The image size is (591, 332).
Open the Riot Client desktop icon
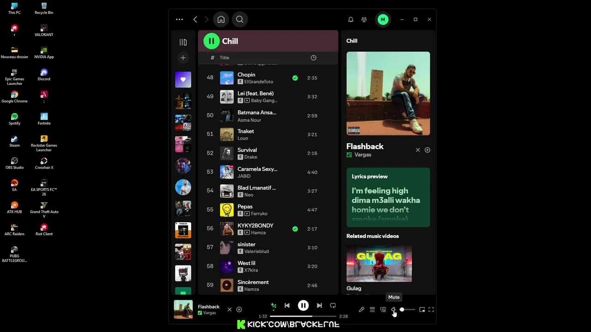click(x=44, y=230)
